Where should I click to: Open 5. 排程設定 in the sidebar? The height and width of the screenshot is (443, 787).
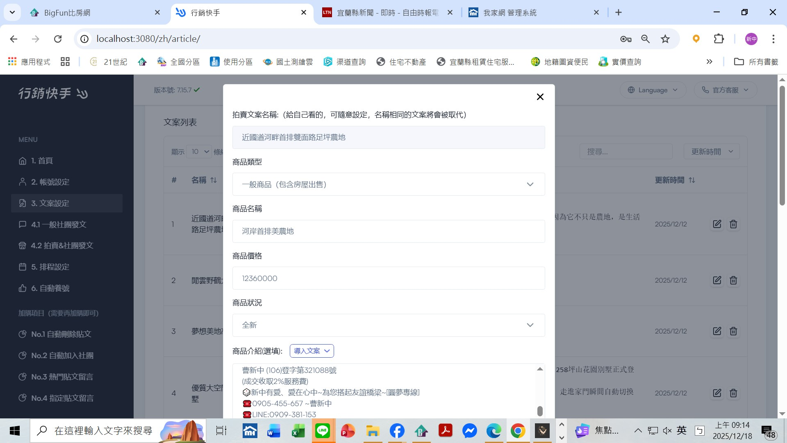[x=67, y=267]
